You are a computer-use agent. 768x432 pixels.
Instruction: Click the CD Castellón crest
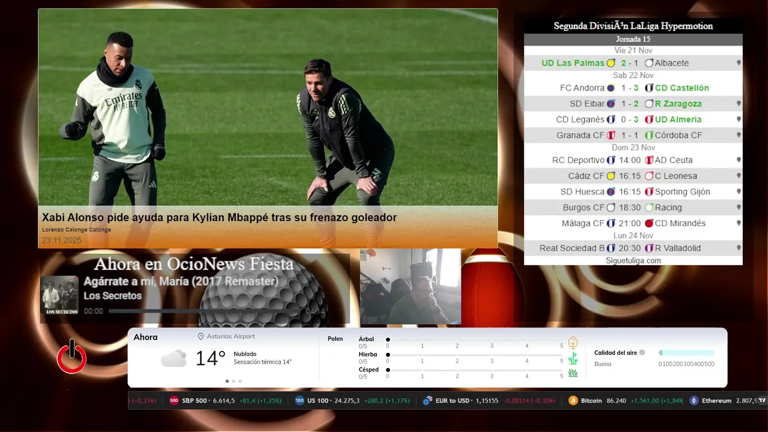[649, 88]
